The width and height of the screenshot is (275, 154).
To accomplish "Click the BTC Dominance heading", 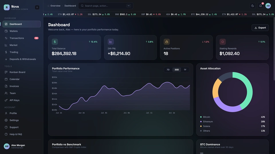I will tap(210, 144).
